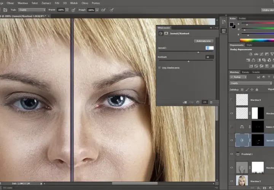The height and width of the screenshot is (190, 274).
Task: Add a Color Balance adjustment icon
Action: (253, 60)
